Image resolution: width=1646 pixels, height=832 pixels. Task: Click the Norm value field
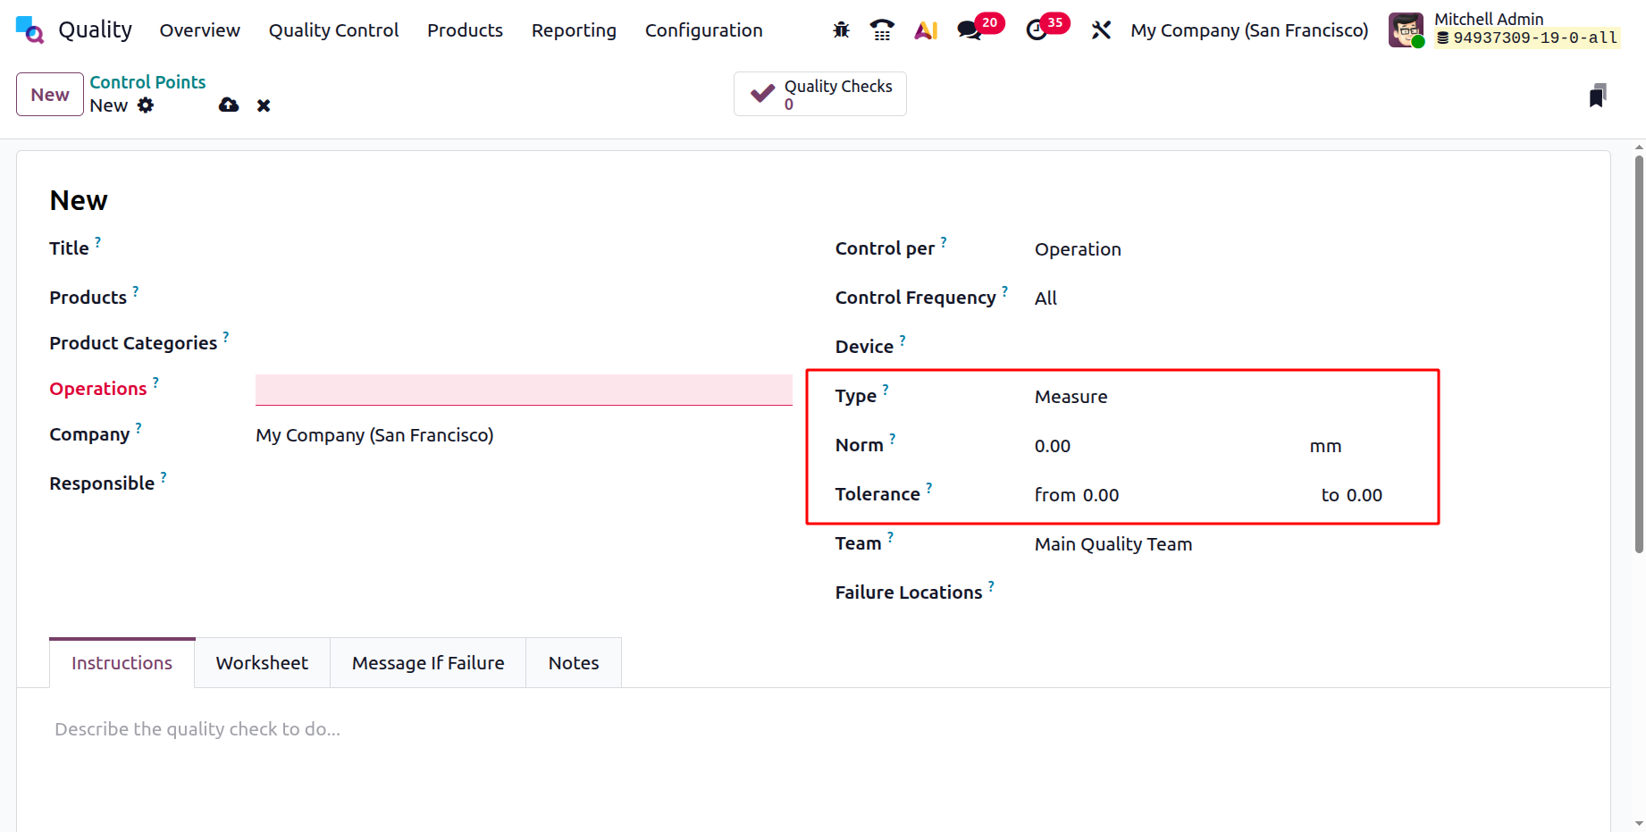tap(1162, 446)
